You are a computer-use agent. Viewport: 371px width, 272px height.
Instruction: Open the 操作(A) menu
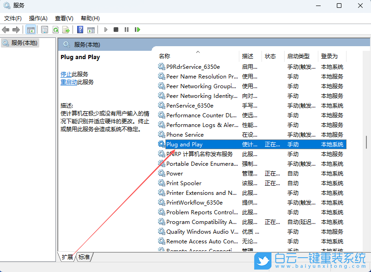37,18
